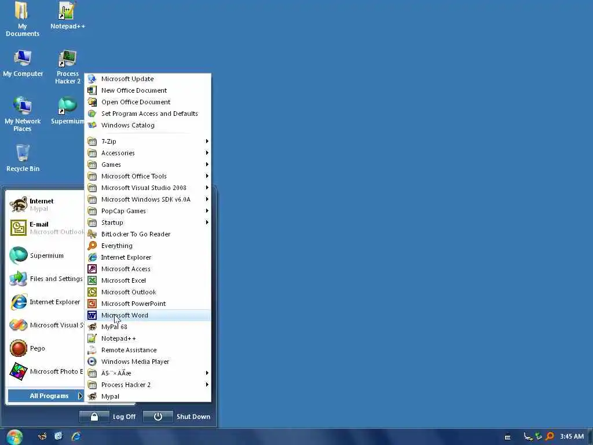Image resolution: width=593 pixels, height=445 pixels.
Task: Click the Microsoft Update icon
Action: 92,79
